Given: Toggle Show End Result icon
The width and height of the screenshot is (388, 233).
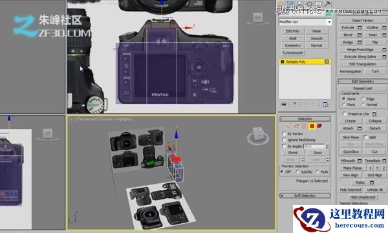Looking at the screenshot, I should point(295,104).
